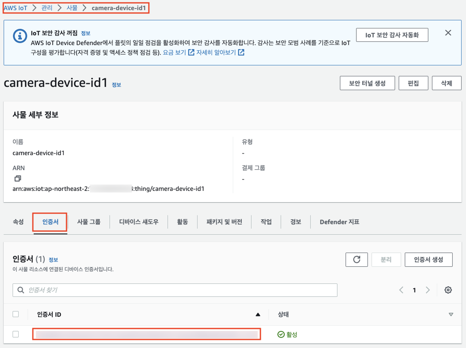The height and width of the screenshot is (348, 466).
Task: Select the active certificate row checkbox
Action: 16,334
